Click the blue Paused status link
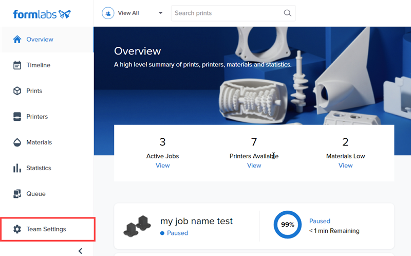Screen dimensions: 411x256 click(320, 221)
